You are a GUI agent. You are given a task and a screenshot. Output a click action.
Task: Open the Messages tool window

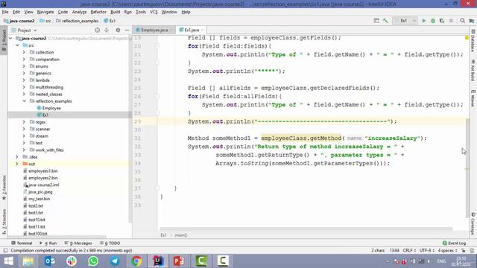tap(78, 243)
